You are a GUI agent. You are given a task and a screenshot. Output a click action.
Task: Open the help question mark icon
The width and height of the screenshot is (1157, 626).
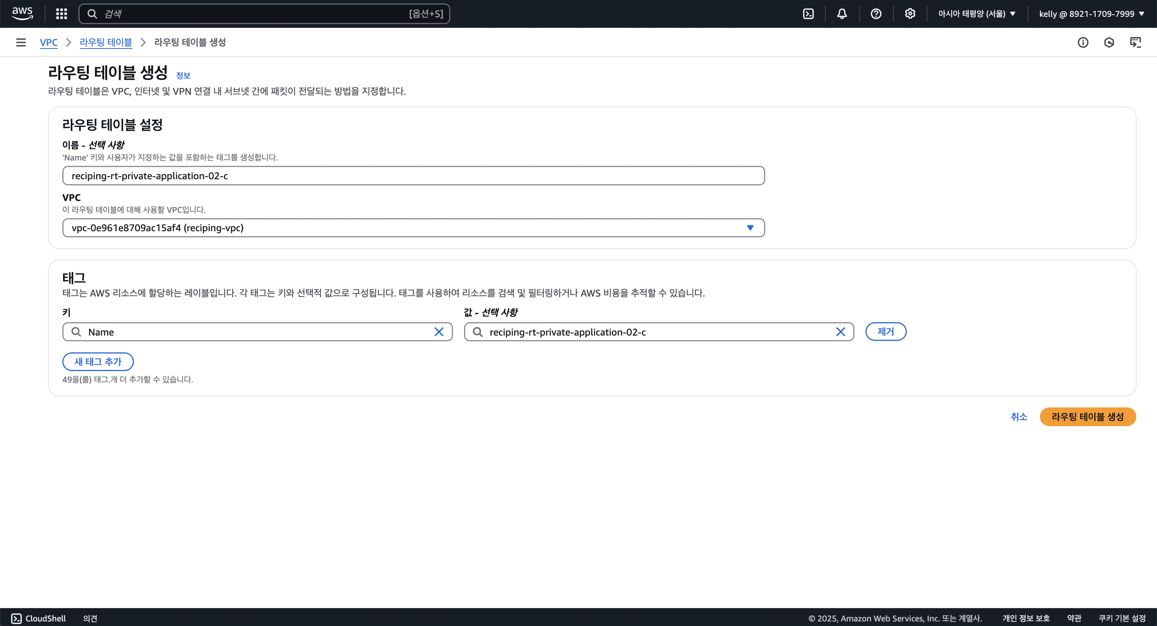point(876,13)
